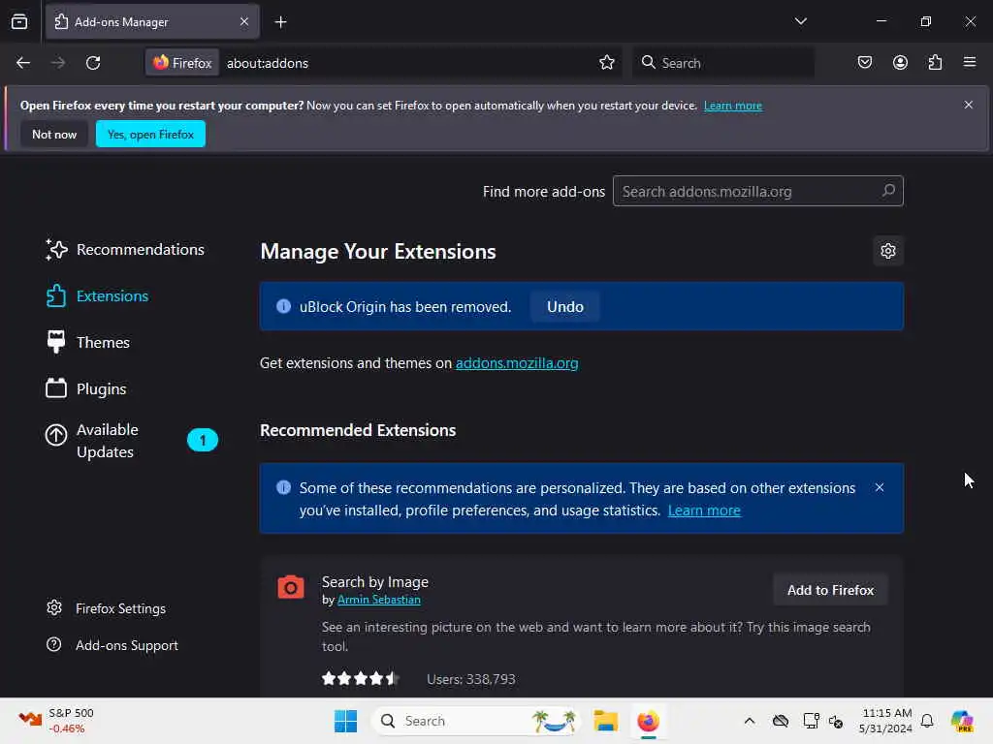Switch to the Themes category
The width and height of the screenshot is (993, 744).
click(87, 342)
